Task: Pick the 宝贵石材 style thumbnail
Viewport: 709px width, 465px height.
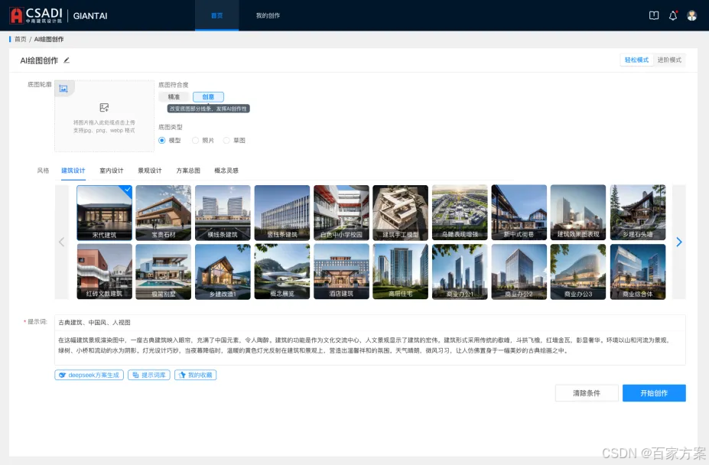Action: click(x=163, y=213)
